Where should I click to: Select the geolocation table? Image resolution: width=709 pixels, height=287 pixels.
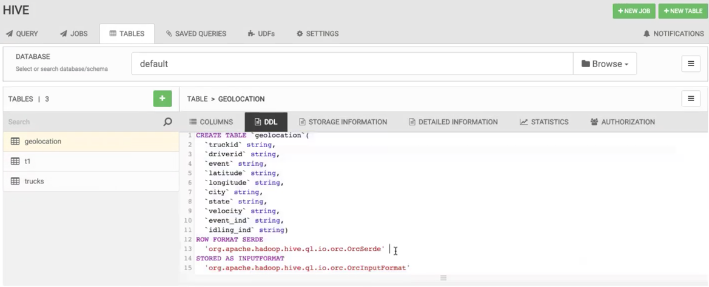[x=91, y=141]
